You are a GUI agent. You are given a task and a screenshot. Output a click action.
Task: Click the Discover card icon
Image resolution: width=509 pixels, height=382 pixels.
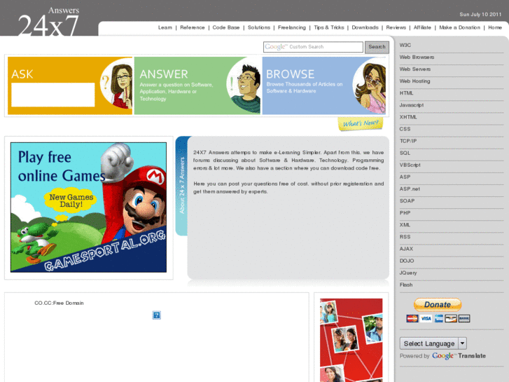pyautogui.click(x=451, y=319)
